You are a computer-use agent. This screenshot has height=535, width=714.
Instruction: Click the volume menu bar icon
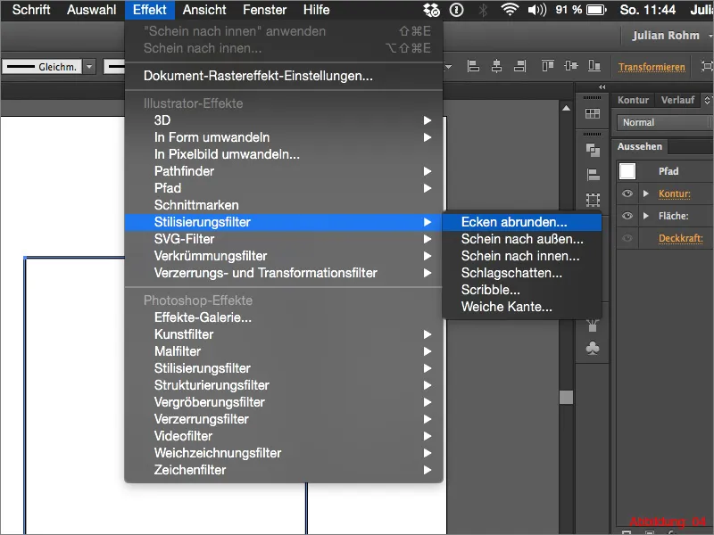pyautogui.click(x=537, y=10)
